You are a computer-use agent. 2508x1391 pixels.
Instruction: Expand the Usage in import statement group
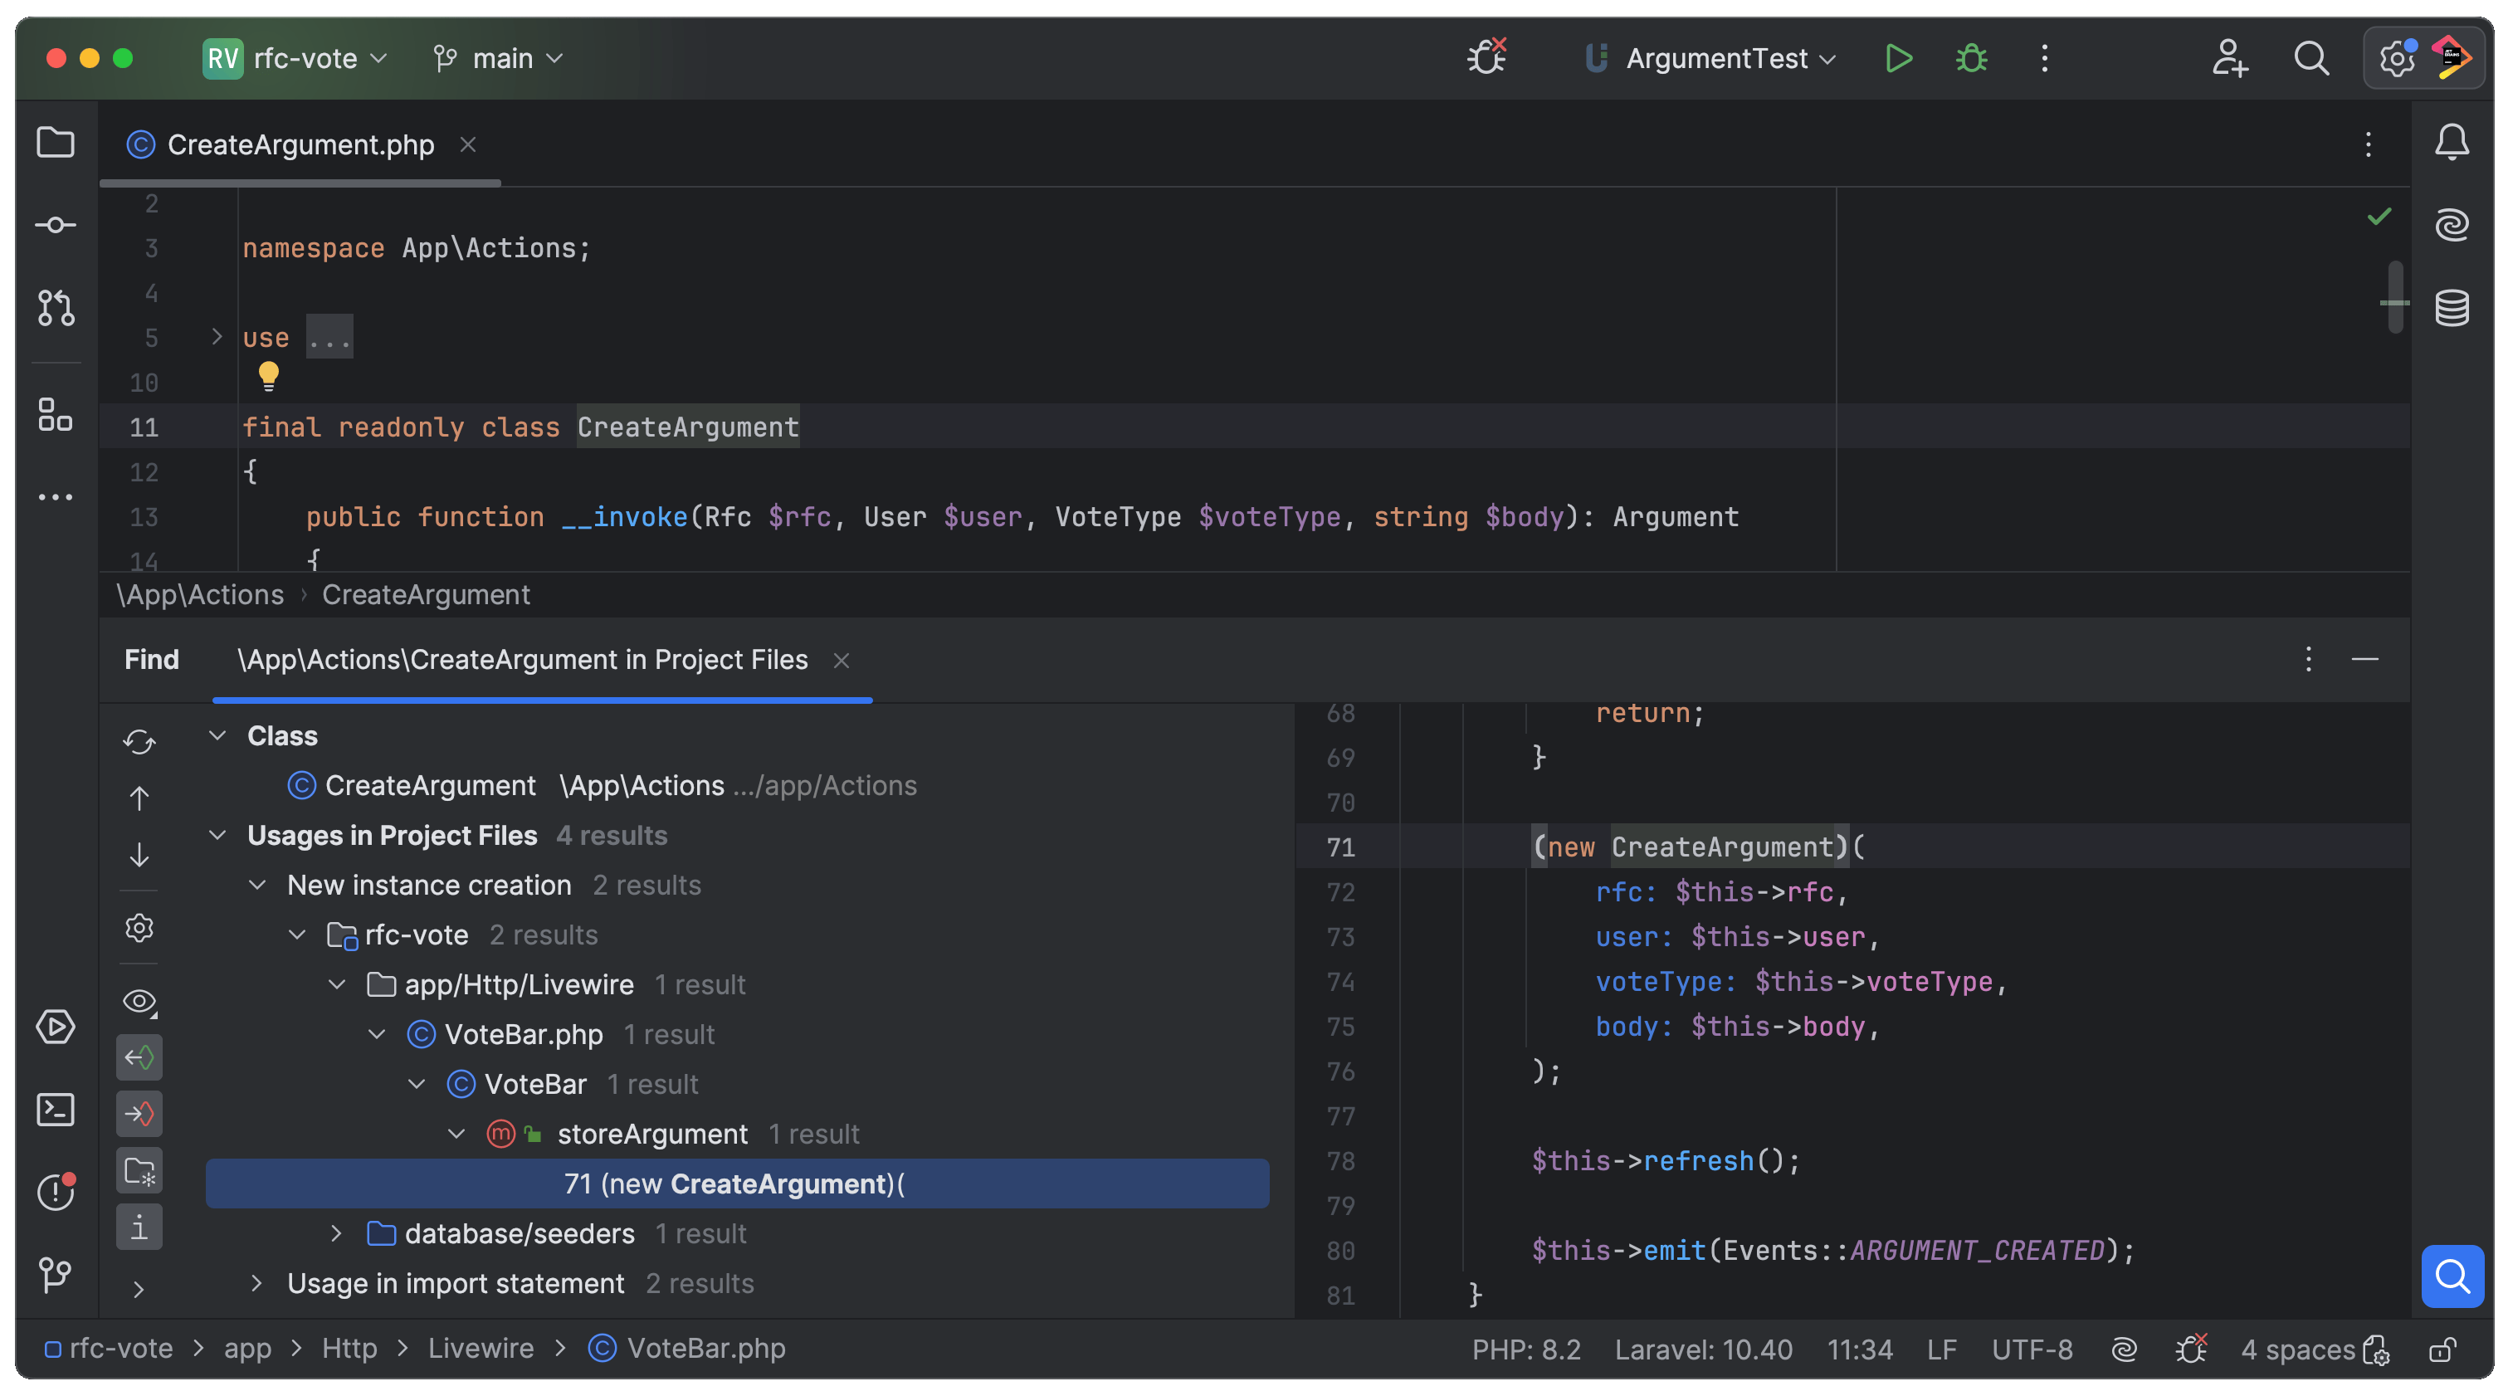pyautogui.click(x=256, y=1283)
